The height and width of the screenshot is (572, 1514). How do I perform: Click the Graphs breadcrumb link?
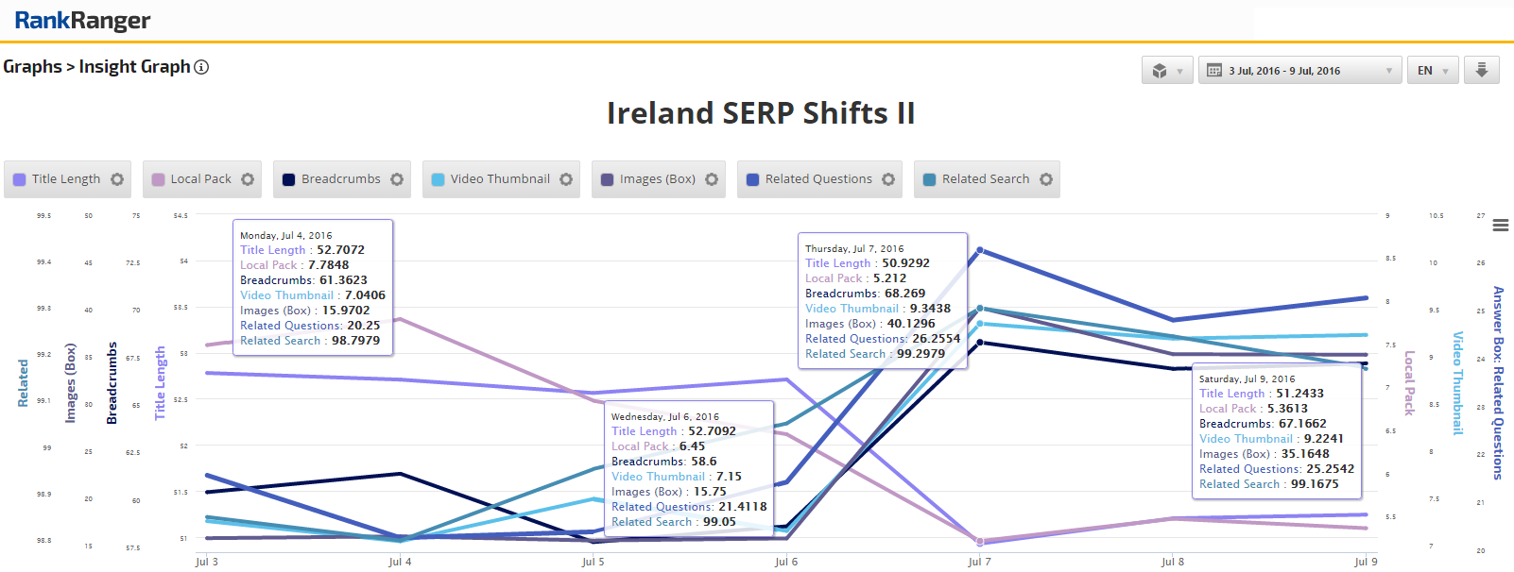coord(32,67)
